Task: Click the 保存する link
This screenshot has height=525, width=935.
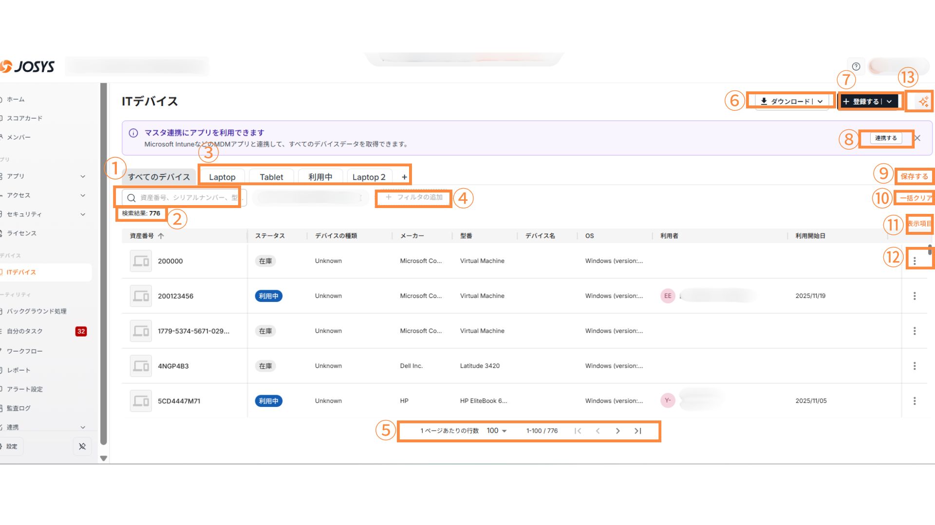Action: (x=914, y=176)
